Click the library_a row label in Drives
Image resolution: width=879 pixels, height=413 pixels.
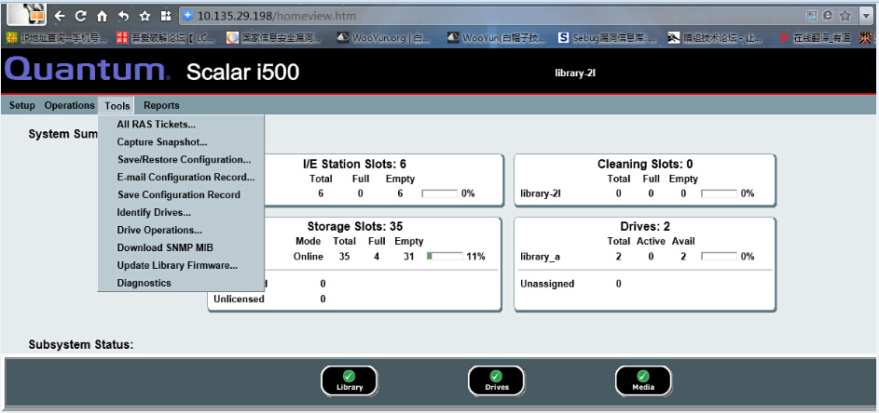click(541, 257)
